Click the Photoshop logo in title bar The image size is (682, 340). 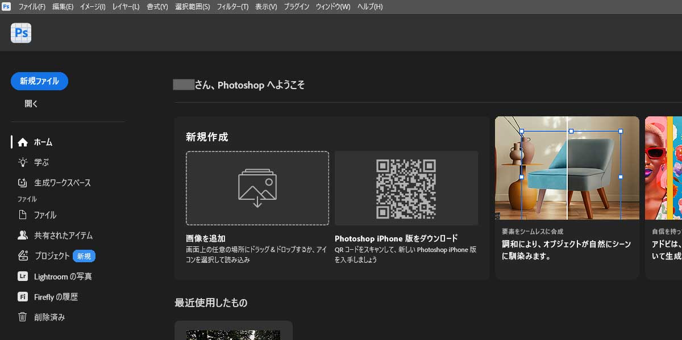[x=6, y=7]
